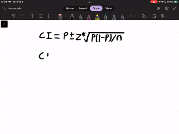Select the green pen

[x=81, y=17]
